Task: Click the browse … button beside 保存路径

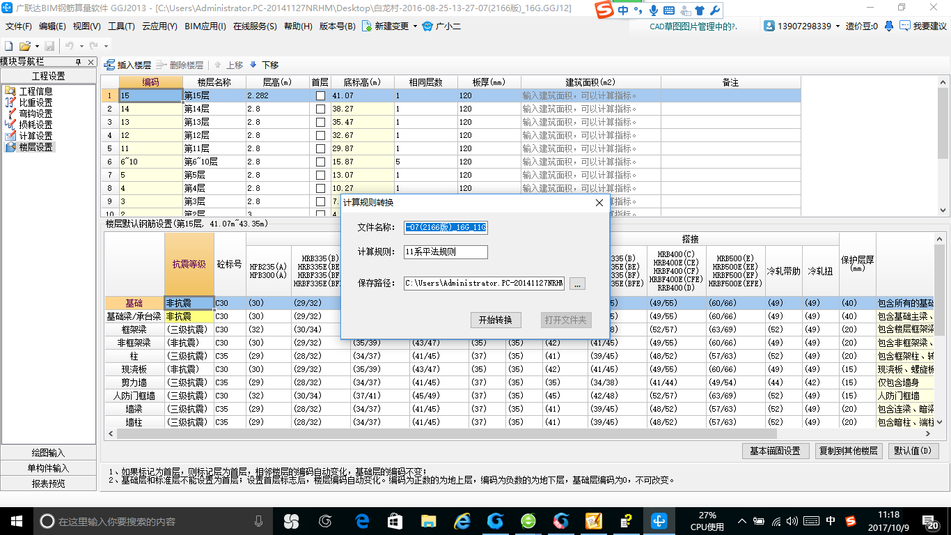Action: click(578, 284)
